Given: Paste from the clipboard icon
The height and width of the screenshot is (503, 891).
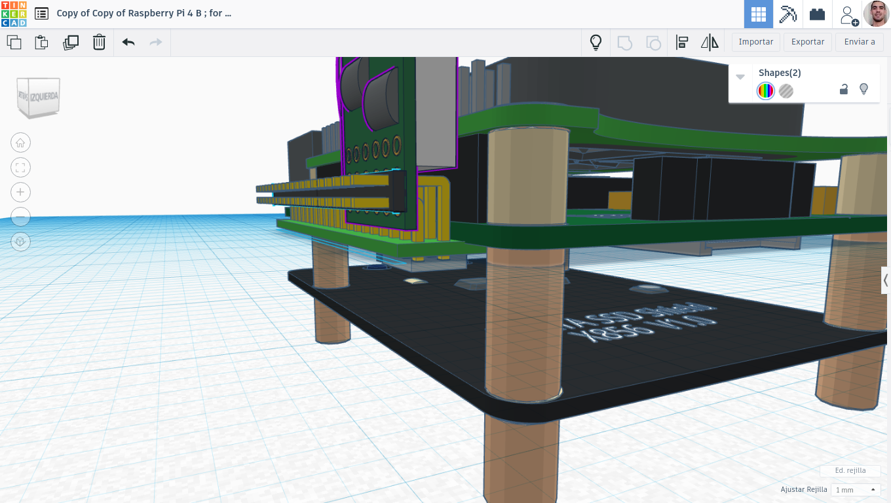Looking at the screenshot, I should (x=41, y=43).
